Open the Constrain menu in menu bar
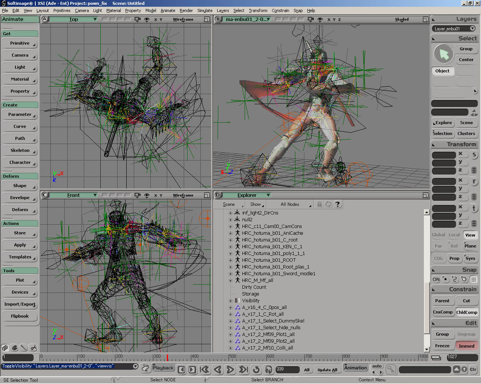The image size is (481, 384). [x=280, y=10]
